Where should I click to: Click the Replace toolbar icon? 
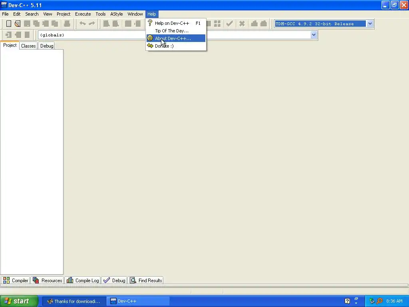point(115,24)
